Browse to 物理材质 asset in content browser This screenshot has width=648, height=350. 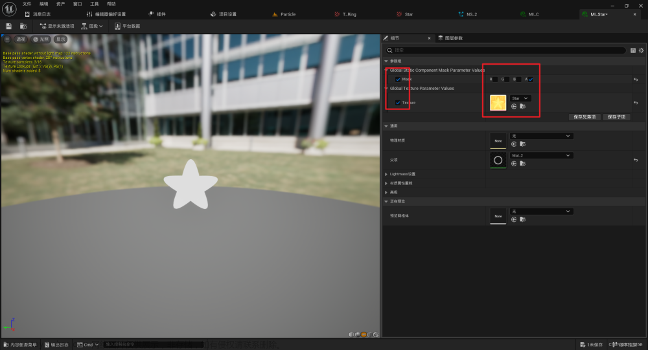tap(523, 144)
